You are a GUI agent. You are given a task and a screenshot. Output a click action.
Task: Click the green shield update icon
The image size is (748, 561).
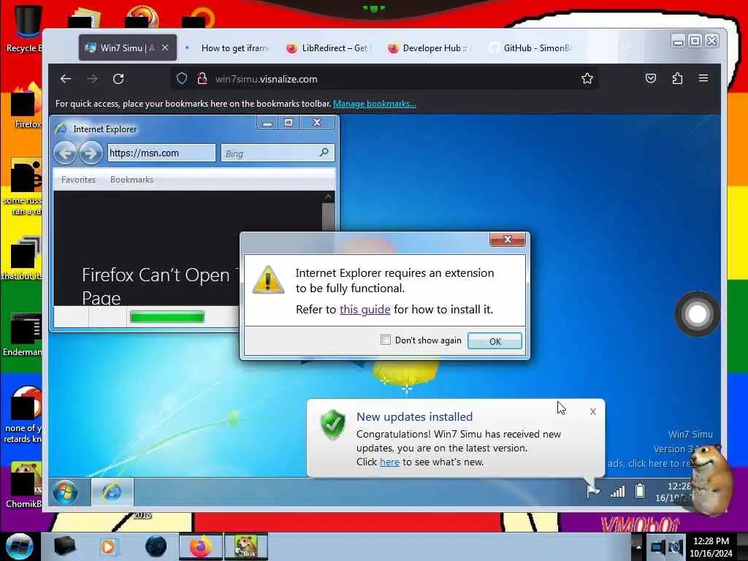[332, 424]
